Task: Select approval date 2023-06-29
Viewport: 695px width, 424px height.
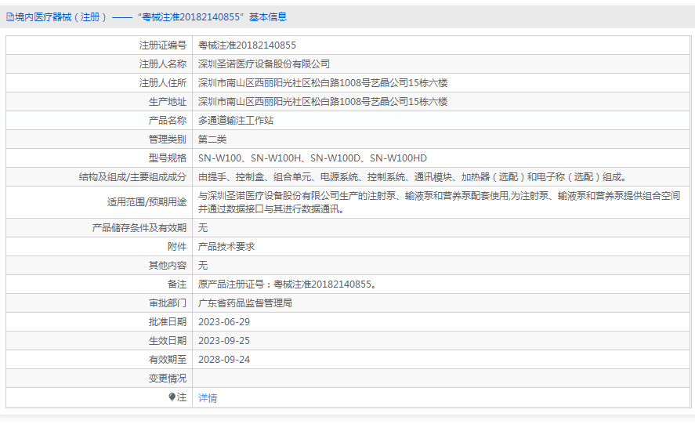Action: pyautogui.click(x=224, y=322)
